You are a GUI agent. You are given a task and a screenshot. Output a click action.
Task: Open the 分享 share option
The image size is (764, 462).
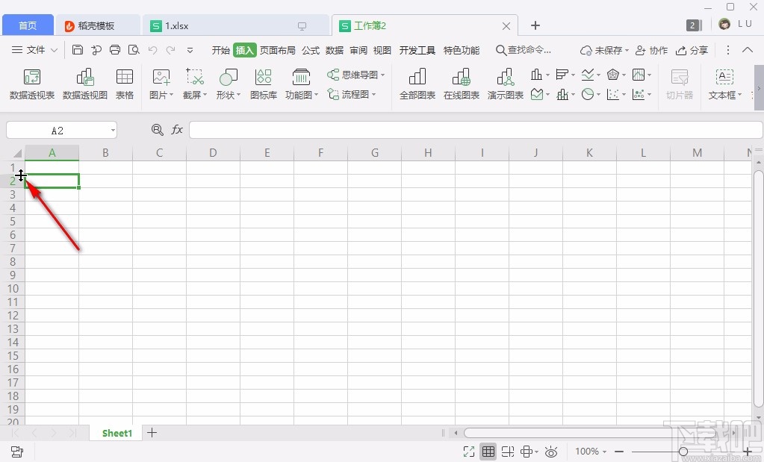(x=692, y=51)
